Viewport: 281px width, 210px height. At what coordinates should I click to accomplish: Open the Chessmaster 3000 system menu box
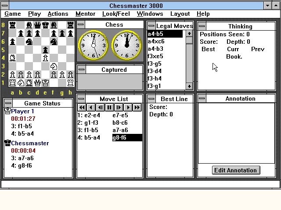point(5,6)
